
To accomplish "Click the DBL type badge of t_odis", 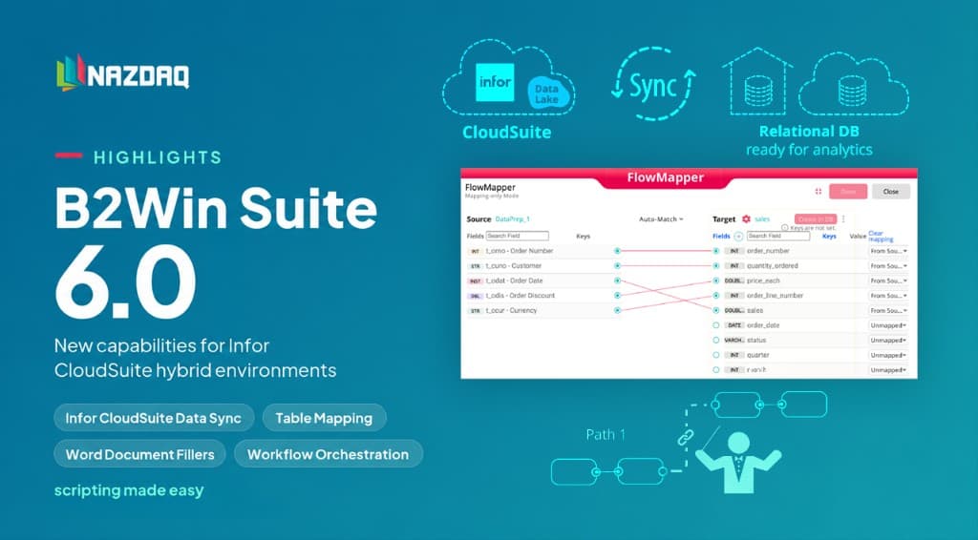I will click(476, 296).
